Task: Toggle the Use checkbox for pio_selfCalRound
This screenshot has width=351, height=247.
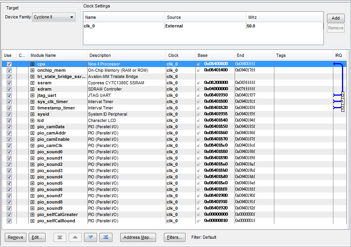Action: [9, 221]
